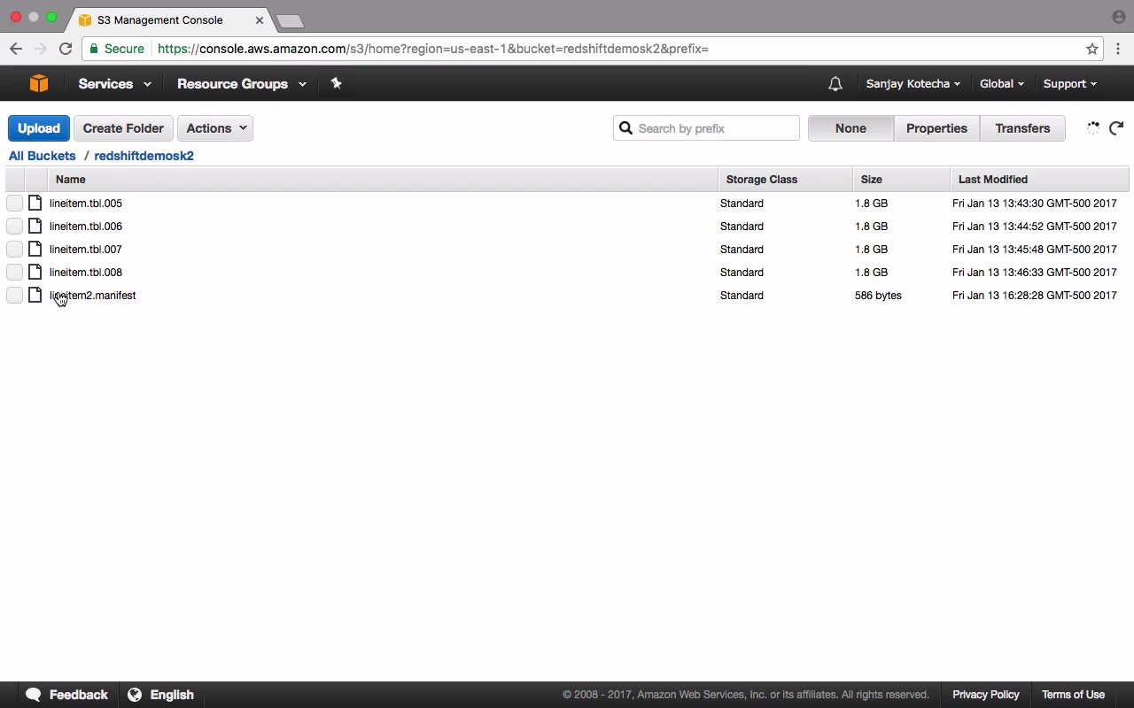Select checkbox for lineitem2.manifest
The width and height of the screenshot is (1134, 708).
coord(14,295)
